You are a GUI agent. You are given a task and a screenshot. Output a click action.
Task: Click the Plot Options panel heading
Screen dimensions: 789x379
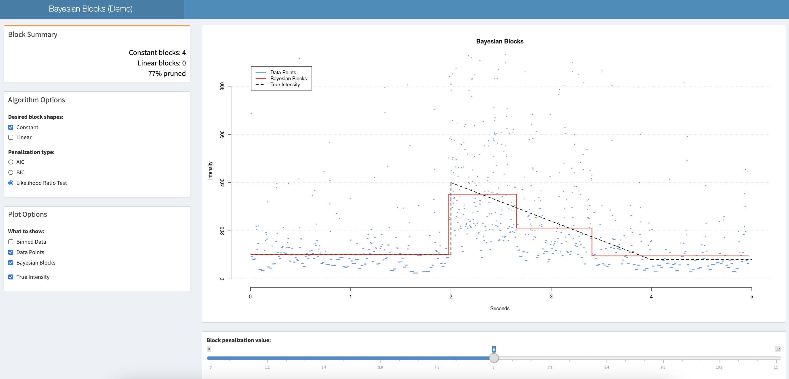28,214
